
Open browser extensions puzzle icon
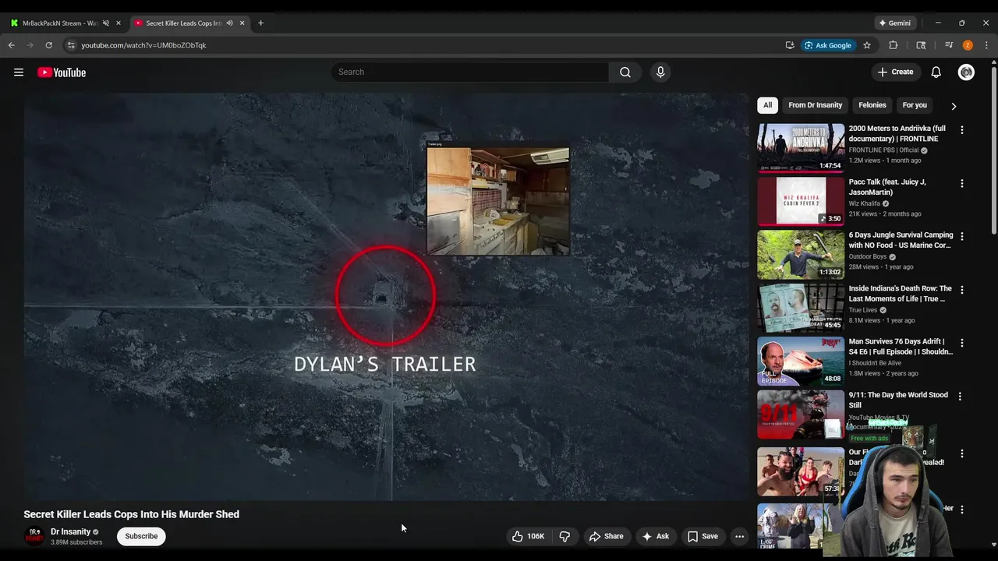[894, 45]
